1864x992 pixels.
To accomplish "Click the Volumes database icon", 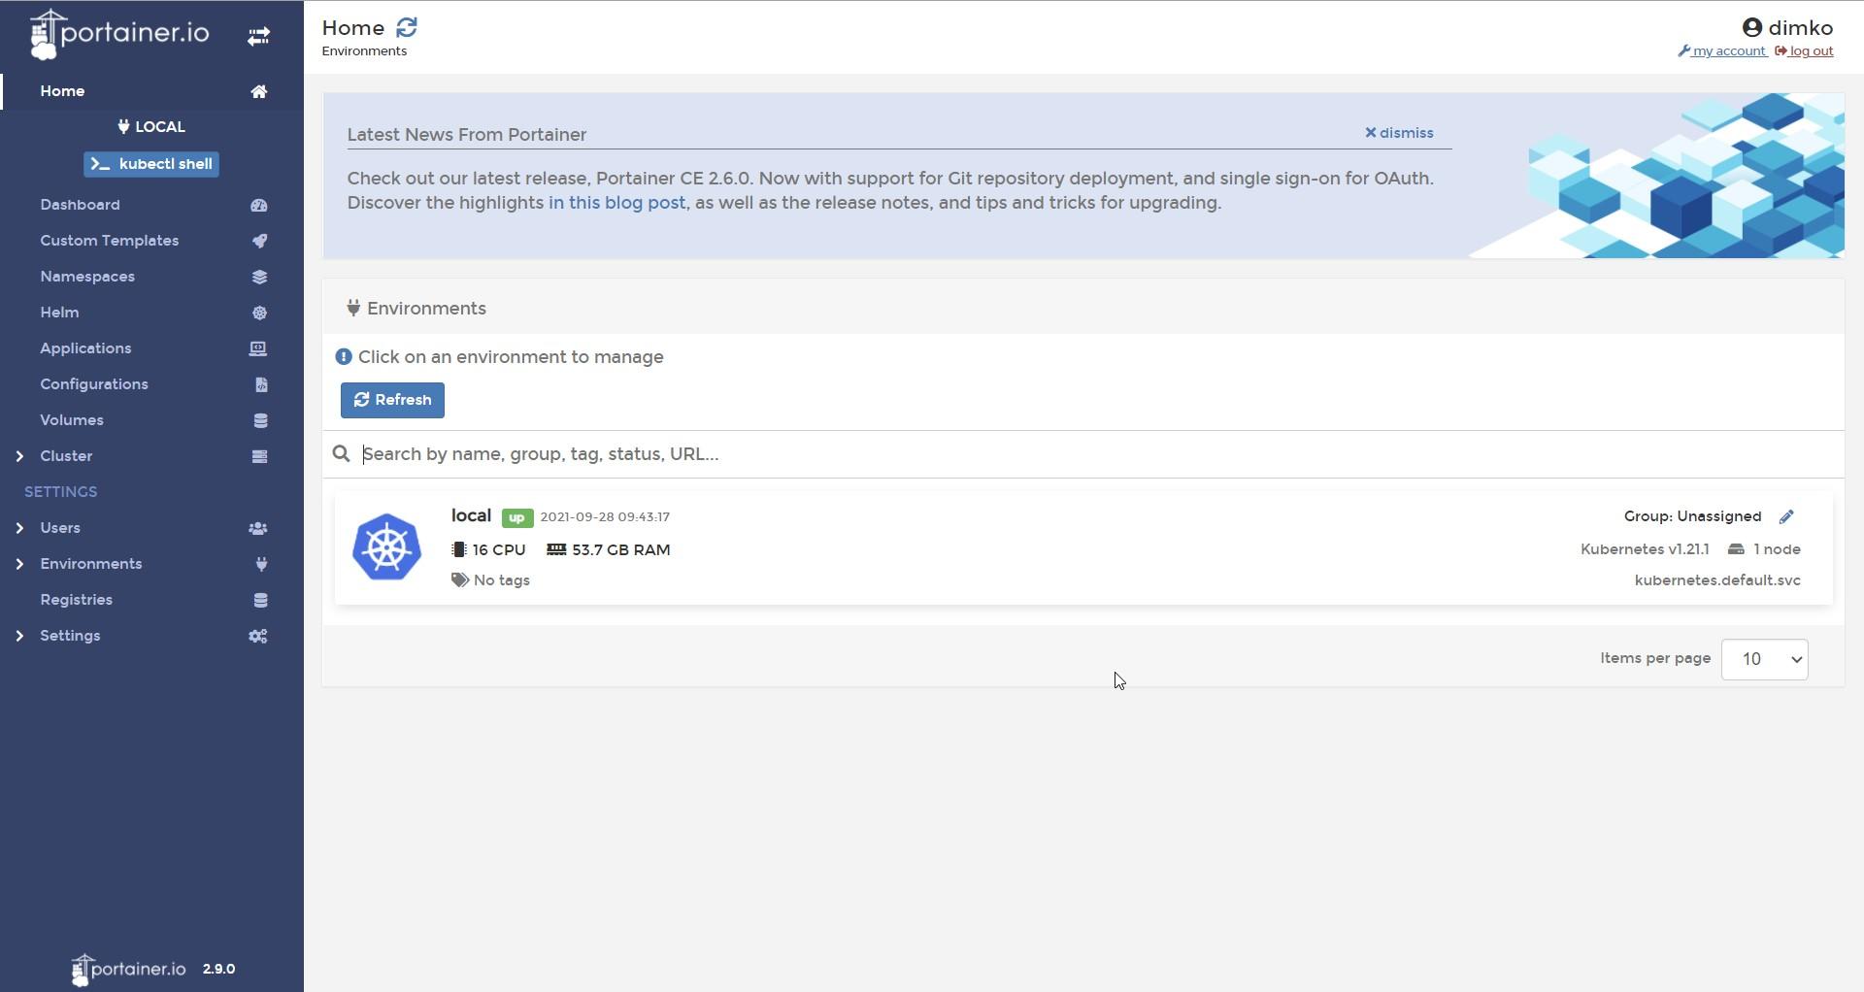I will (x=260, y=420).
